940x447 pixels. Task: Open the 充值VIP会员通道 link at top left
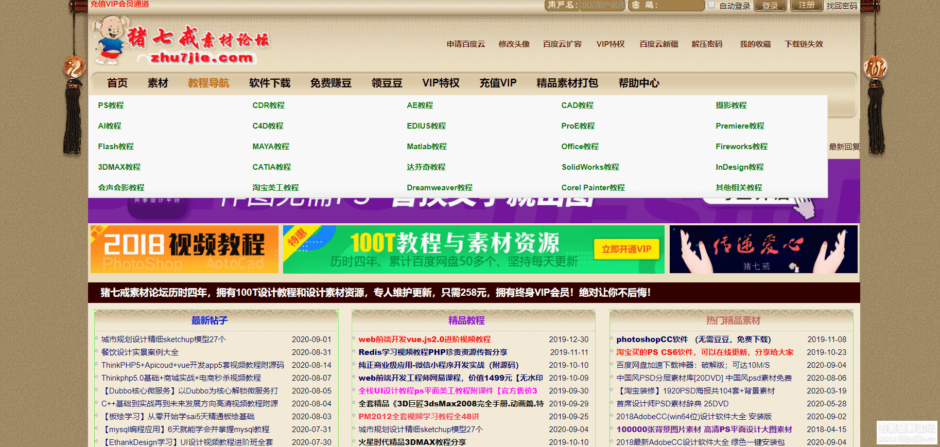(120, 4)
